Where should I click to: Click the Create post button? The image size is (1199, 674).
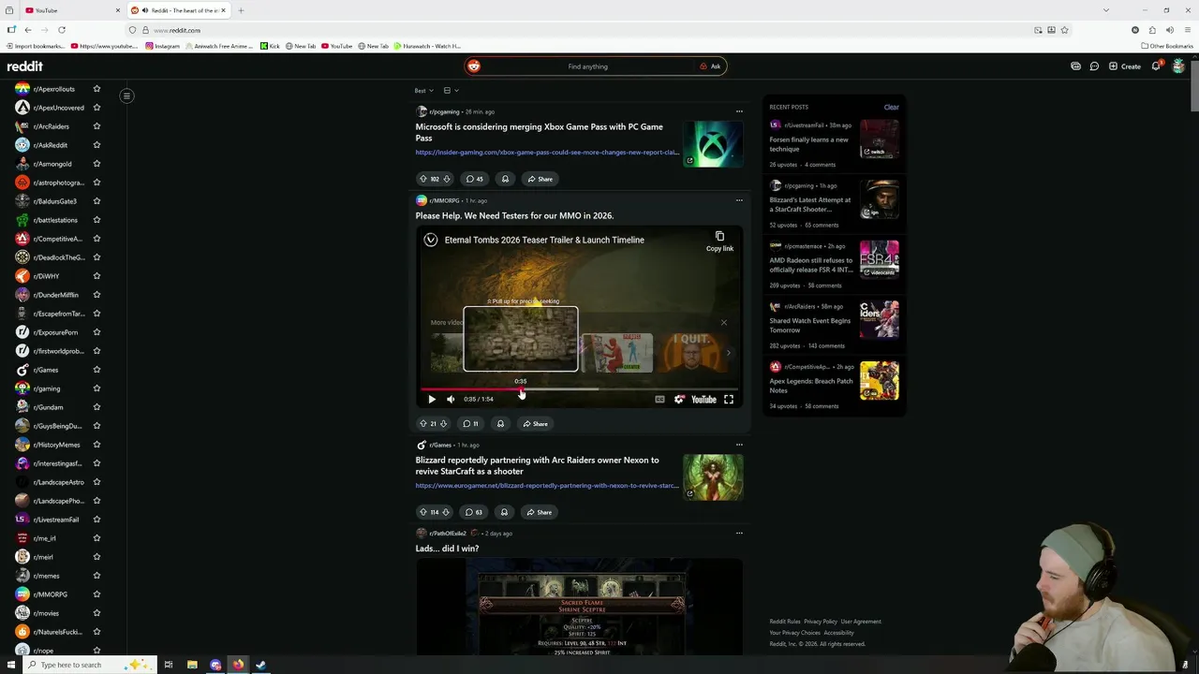click(x=1125, y=66)
